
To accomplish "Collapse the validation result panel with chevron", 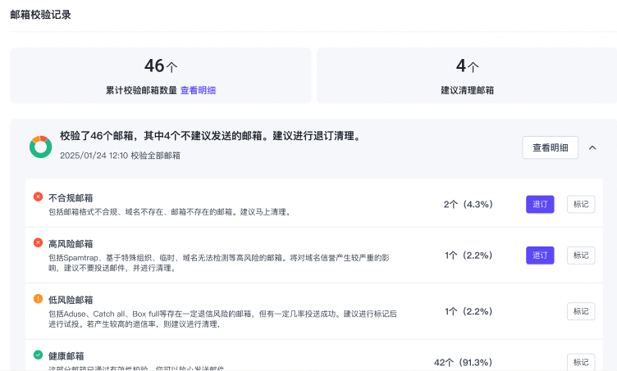I will [592, 147].
